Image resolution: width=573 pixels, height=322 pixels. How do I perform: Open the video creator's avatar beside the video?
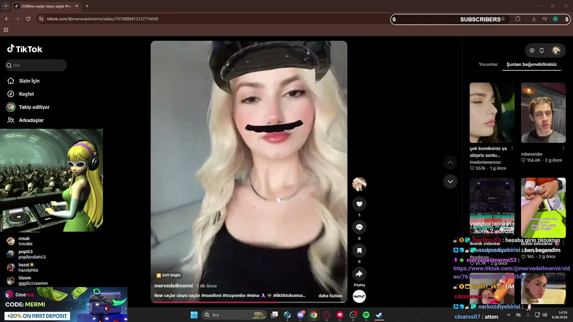tap(359, 184)
